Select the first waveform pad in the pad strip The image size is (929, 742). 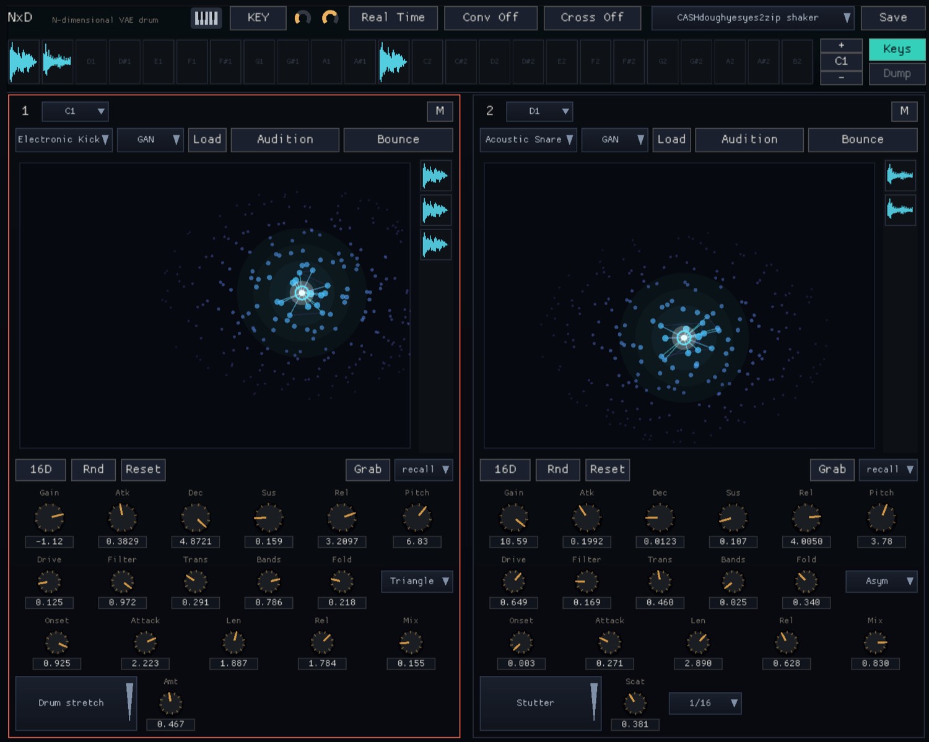pyautogui.click(x=24, y=61)
